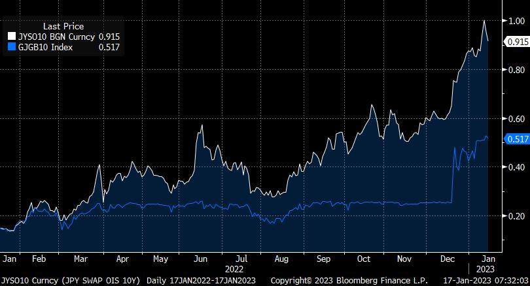Click the Daily 17JAN2022-17JAN2023 date range text
This screenshot has height=286, width=530.
pos(203,280)
